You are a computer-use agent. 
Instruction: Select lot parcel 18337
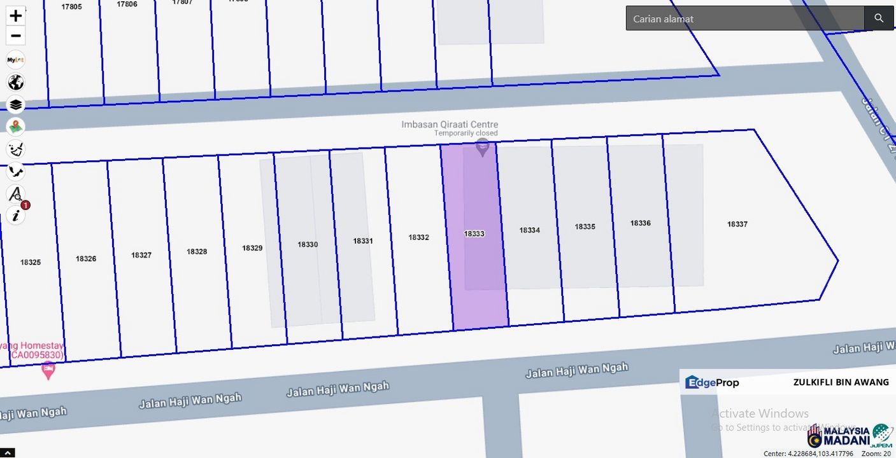(x=737, y=225)
